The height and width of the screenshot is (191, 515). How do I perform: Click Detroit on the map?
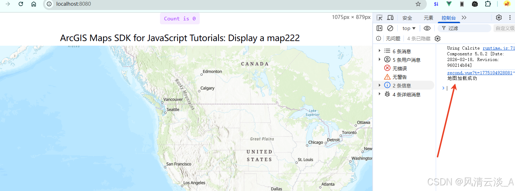pos(334,140)
